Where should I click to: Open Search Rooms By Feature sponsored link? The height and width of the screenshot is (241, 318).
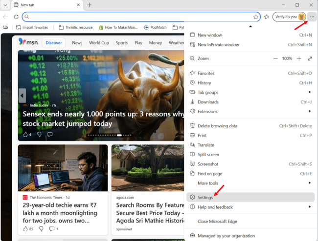[x=150, y=213]
